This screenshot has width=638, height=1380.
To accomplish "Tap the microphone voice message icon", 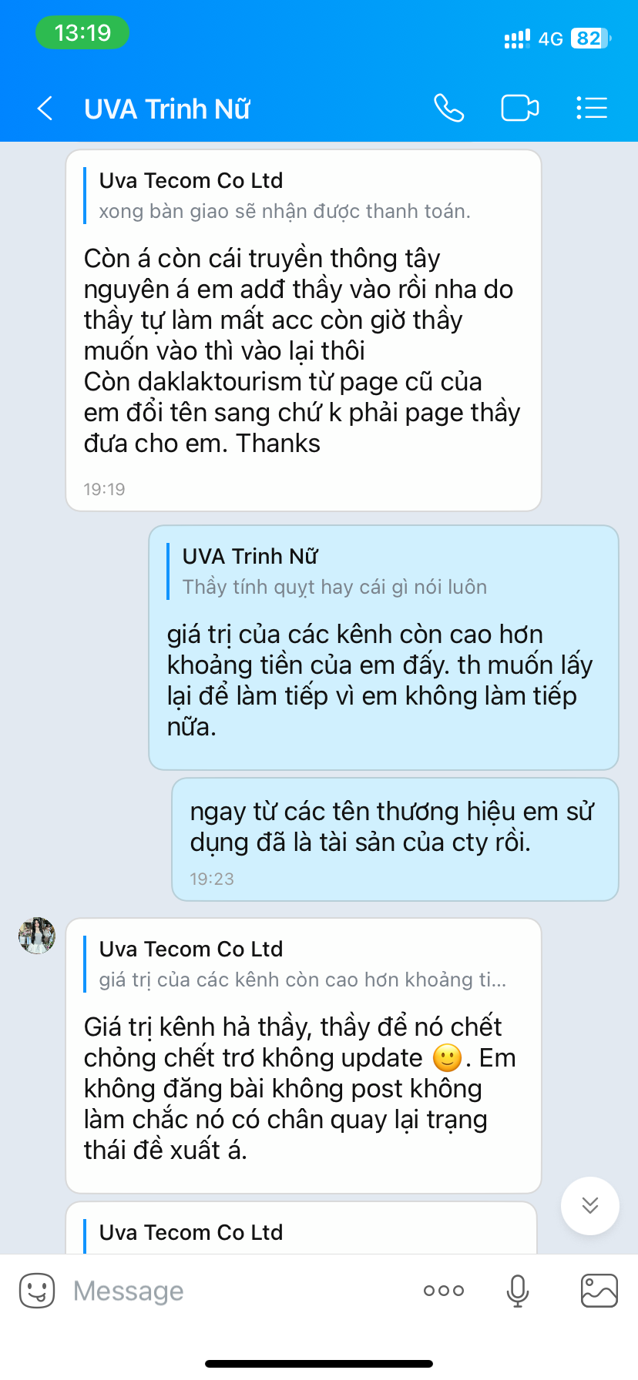I will (x=518, y=1291).
